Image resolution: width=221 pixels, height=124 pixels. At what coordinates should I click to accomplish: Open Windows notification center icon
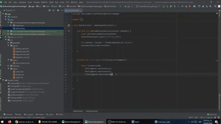pos(217,122)
